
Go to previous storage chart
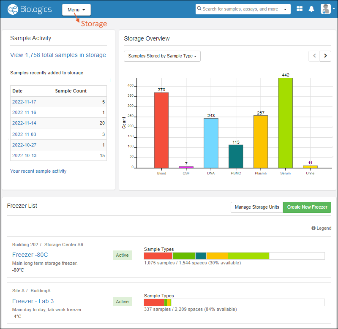314,56
